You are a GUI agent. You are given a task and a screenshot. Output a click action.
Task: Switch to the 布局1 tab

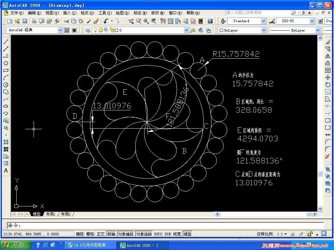coord(51,214)
